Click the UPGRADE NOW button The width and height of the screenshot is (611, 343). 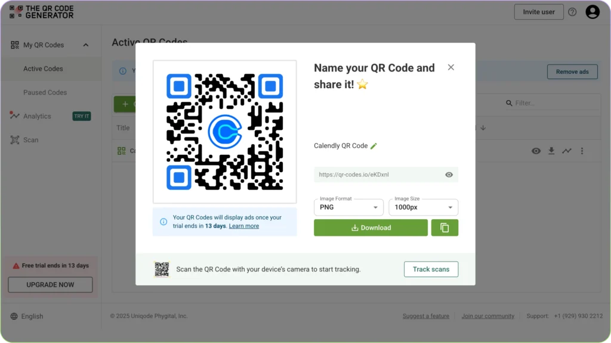click(50, 285)
